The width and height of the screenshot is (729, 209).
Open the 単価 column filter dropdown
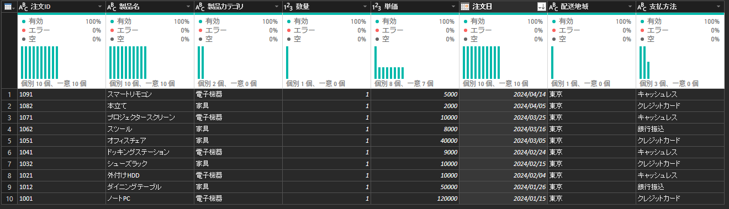coord(453,7)
